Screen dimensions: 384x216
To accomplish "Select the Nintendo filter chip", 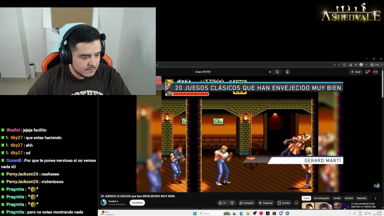I will (x=362, y=198).
